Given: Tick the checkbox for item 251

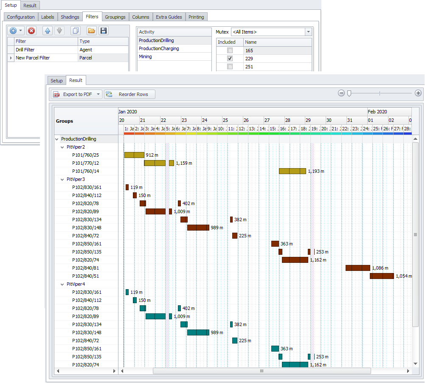Looking at the screenshot, I should 230,67.
